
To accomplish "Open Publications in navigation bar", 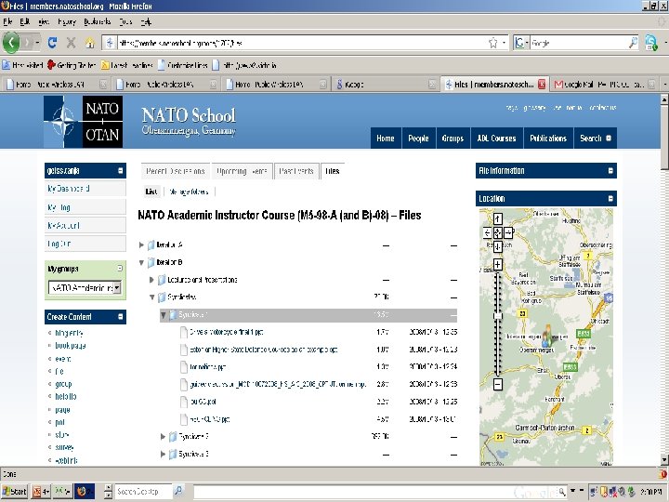I will [x=548, y=139].
